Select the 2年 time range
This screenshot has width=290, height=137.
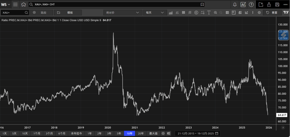point(99,134)
